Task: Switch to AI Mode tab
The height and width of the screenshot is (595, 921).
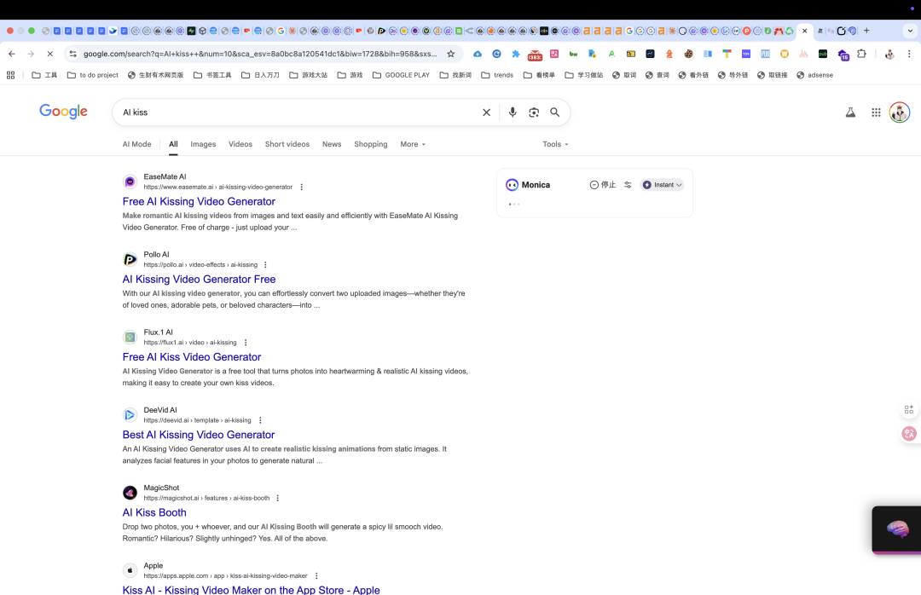Action: click(136, 144)
